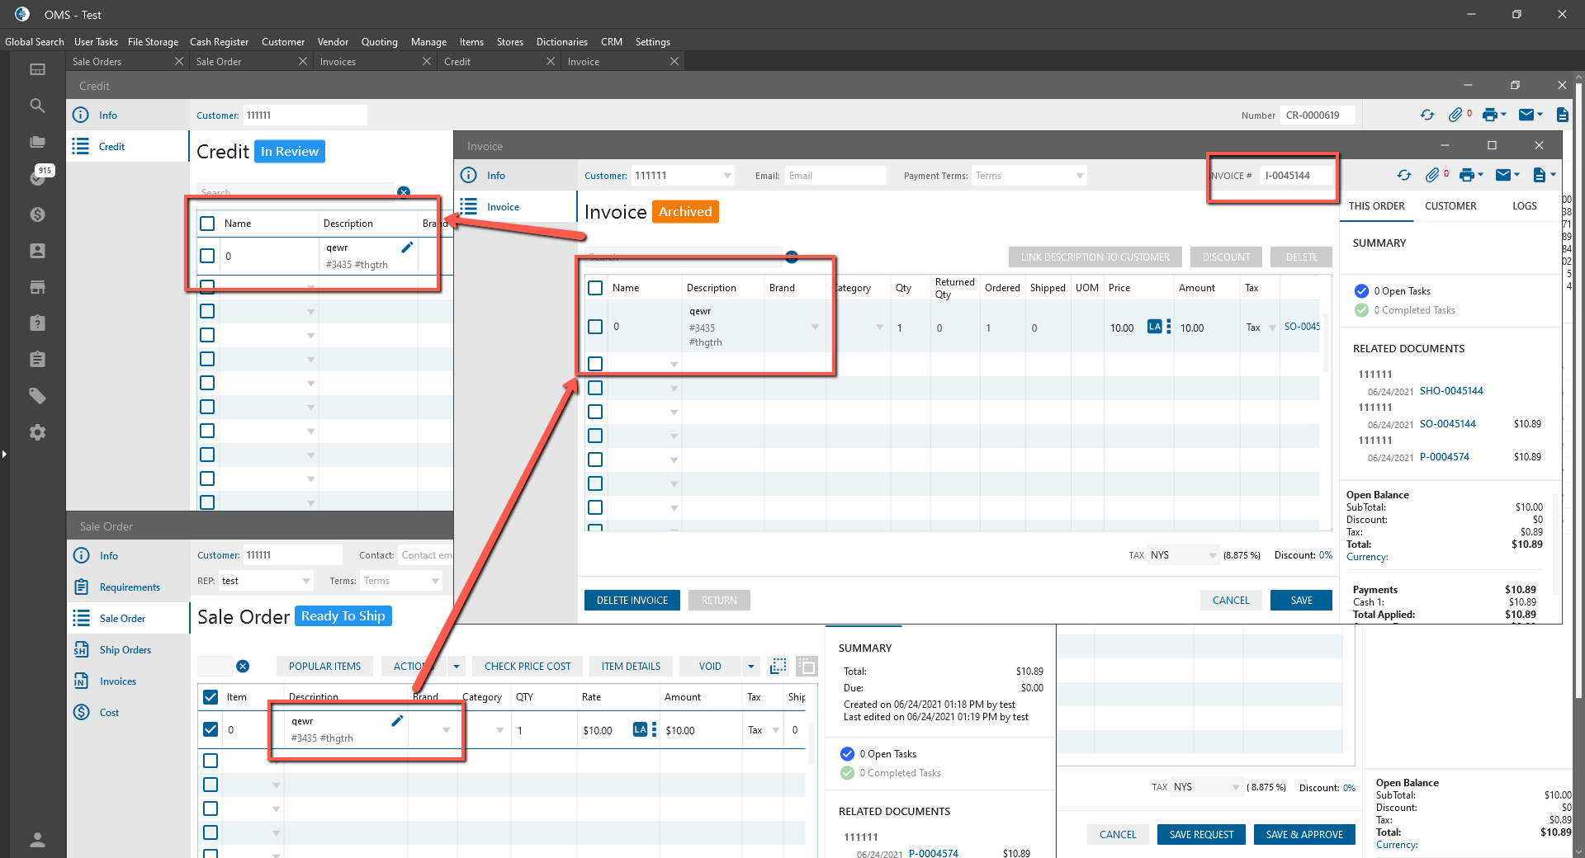Expand the VOID button dropdown arrow

(750, 667)
